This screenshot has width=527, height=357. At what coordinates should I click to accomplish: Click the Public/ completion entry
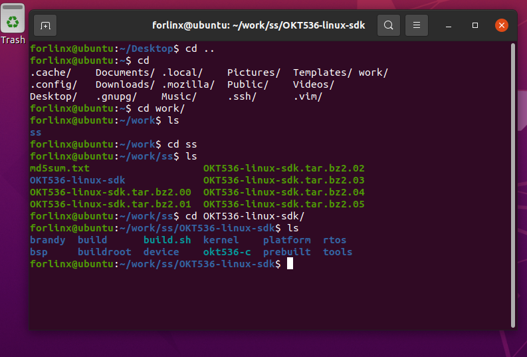pos(248,84)
